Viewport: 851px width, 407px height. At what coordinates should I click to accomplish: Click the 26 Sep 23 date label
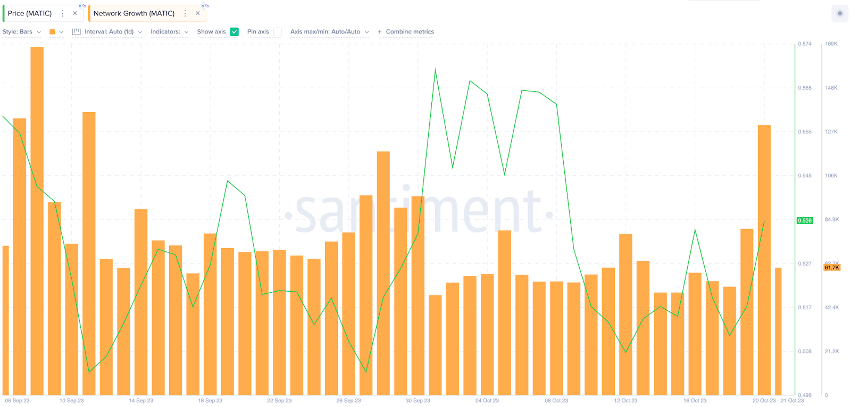[x=348, y=401]
